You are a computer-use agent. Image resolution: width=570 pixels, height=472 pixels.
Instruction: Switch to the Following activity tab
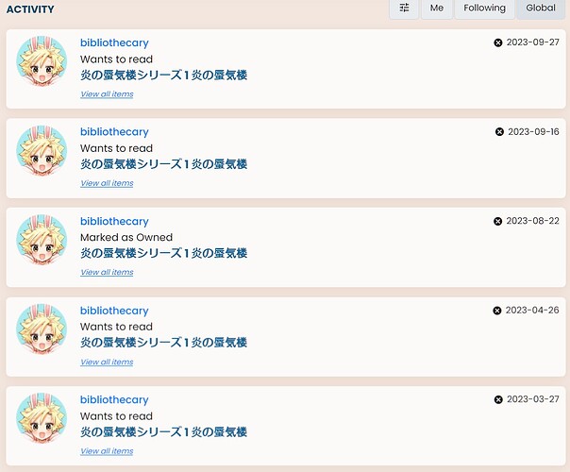tap(484, 8)
